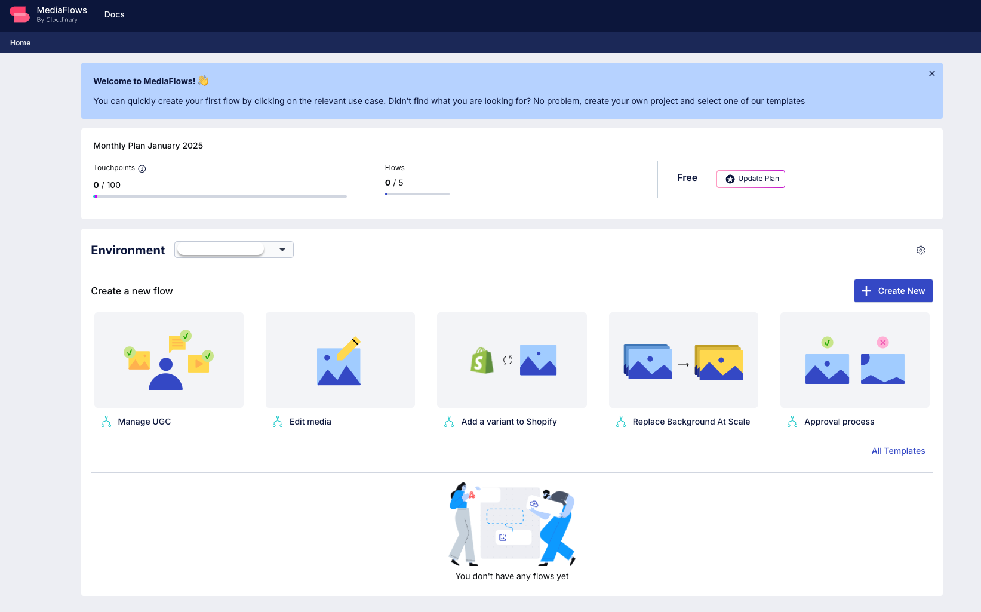
Task: Click flow icon beside Add a variant to Shopify
Action: [x=449, y=422]
